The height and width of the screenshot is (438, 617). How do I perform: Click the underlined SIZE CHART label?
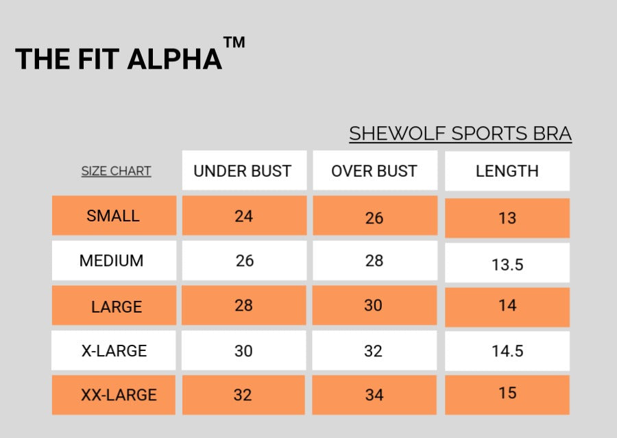click(116, 171)
